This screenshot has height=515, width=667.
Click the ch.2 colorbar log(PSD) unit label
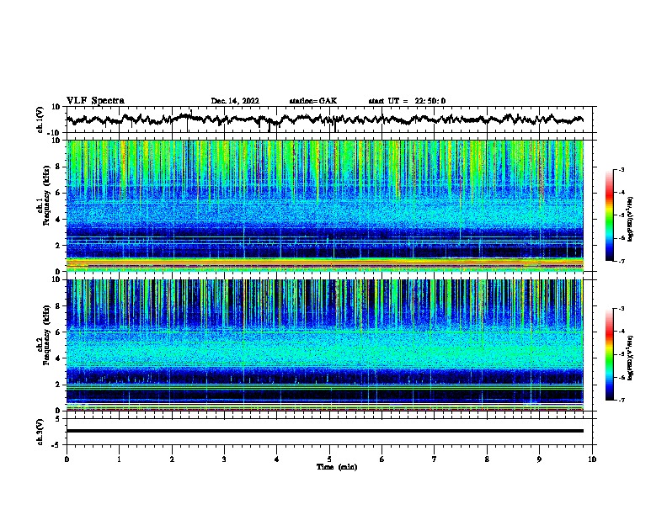pos(630,358)
